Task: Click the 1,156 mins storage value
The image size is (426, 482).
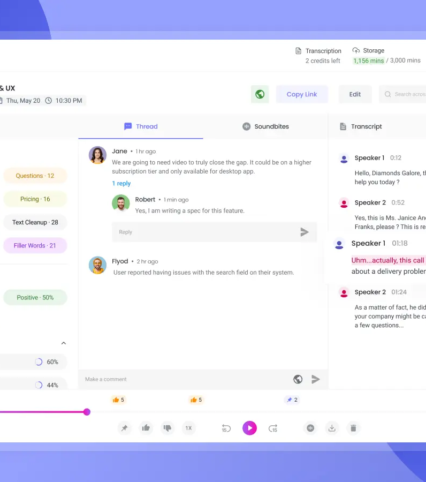Action: coord(369,61)
